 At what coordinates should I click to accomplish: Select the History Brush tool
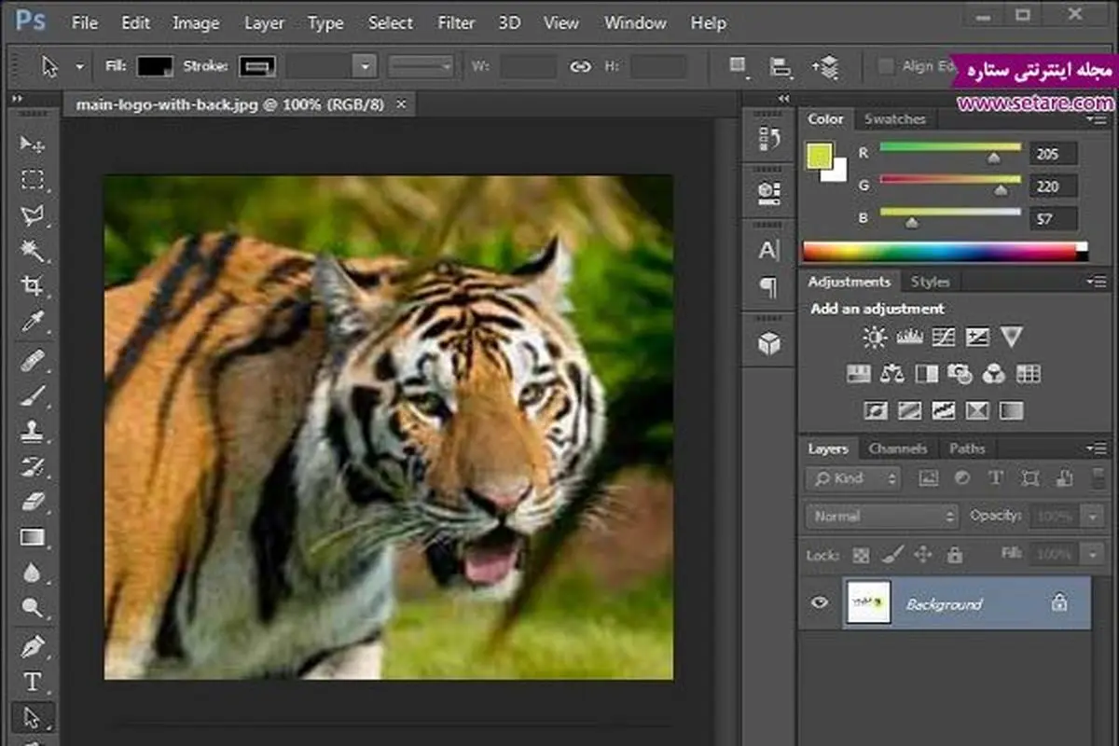click(33, 466)
